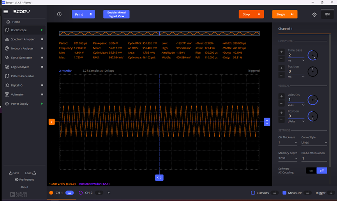The width and height of the screenshot is (337, 201).
Task: Toggle the Oscilloscope run play indicator
Action: pyautogui.click(x=42, y=30)
